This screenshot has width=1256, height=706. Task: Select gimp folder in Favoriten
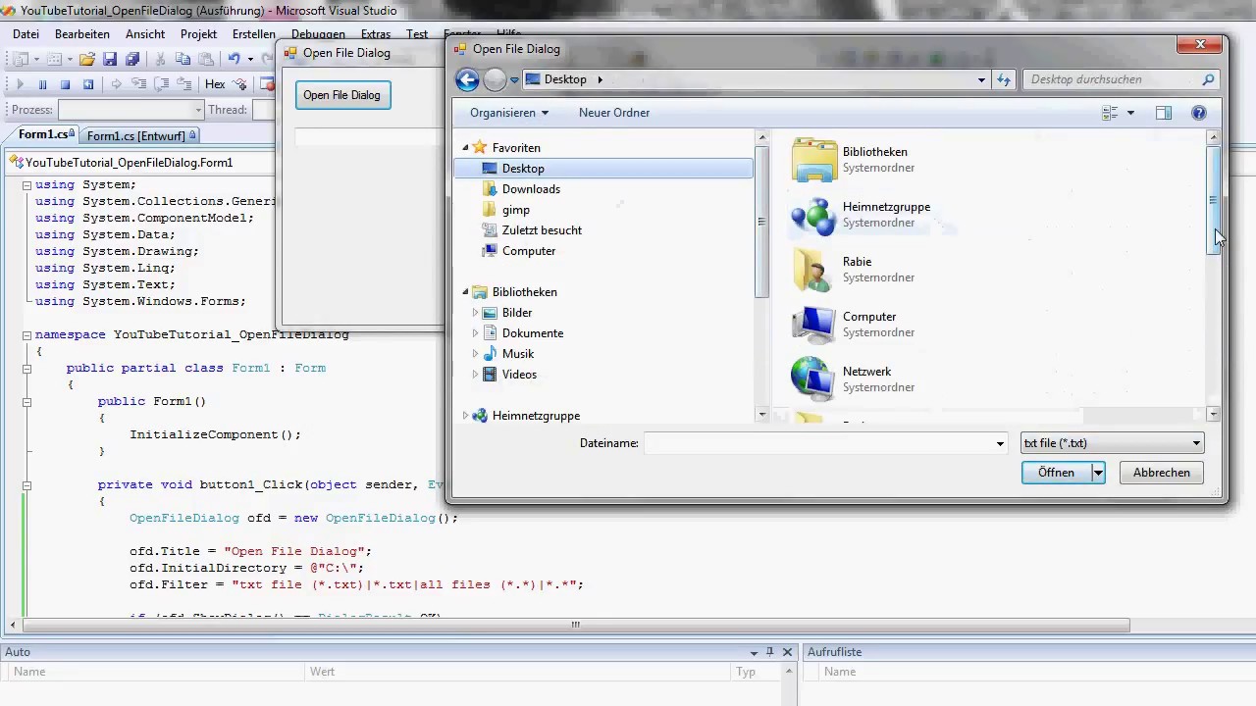coord(515,210)
